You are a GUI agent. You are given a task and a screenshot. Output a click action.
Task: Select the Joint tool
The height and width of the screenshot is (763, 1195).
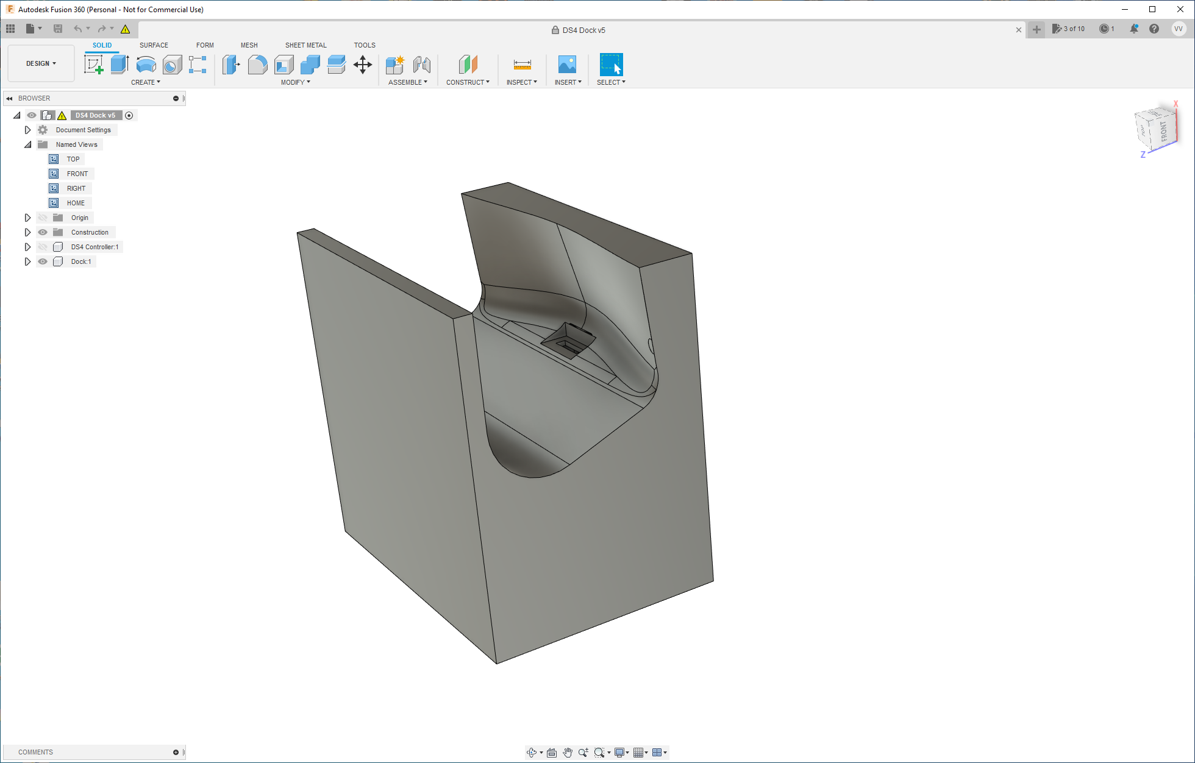[421, 64]
